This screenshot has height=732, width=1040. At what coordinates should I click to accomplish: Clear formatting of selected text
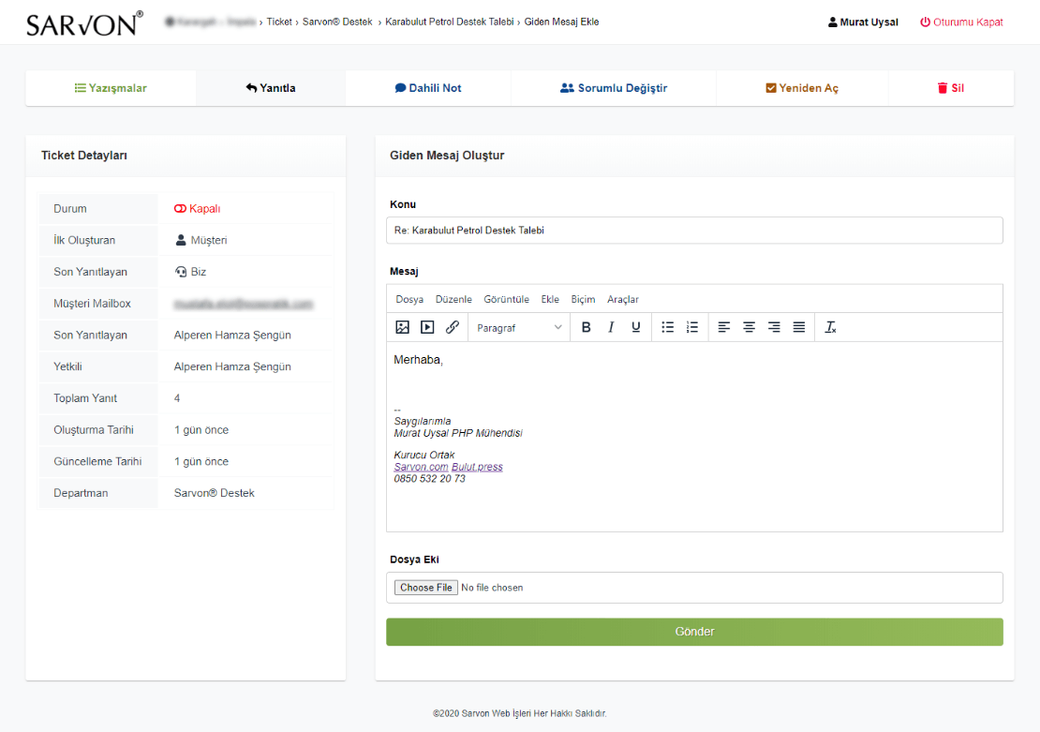click(x=830, y=327)
